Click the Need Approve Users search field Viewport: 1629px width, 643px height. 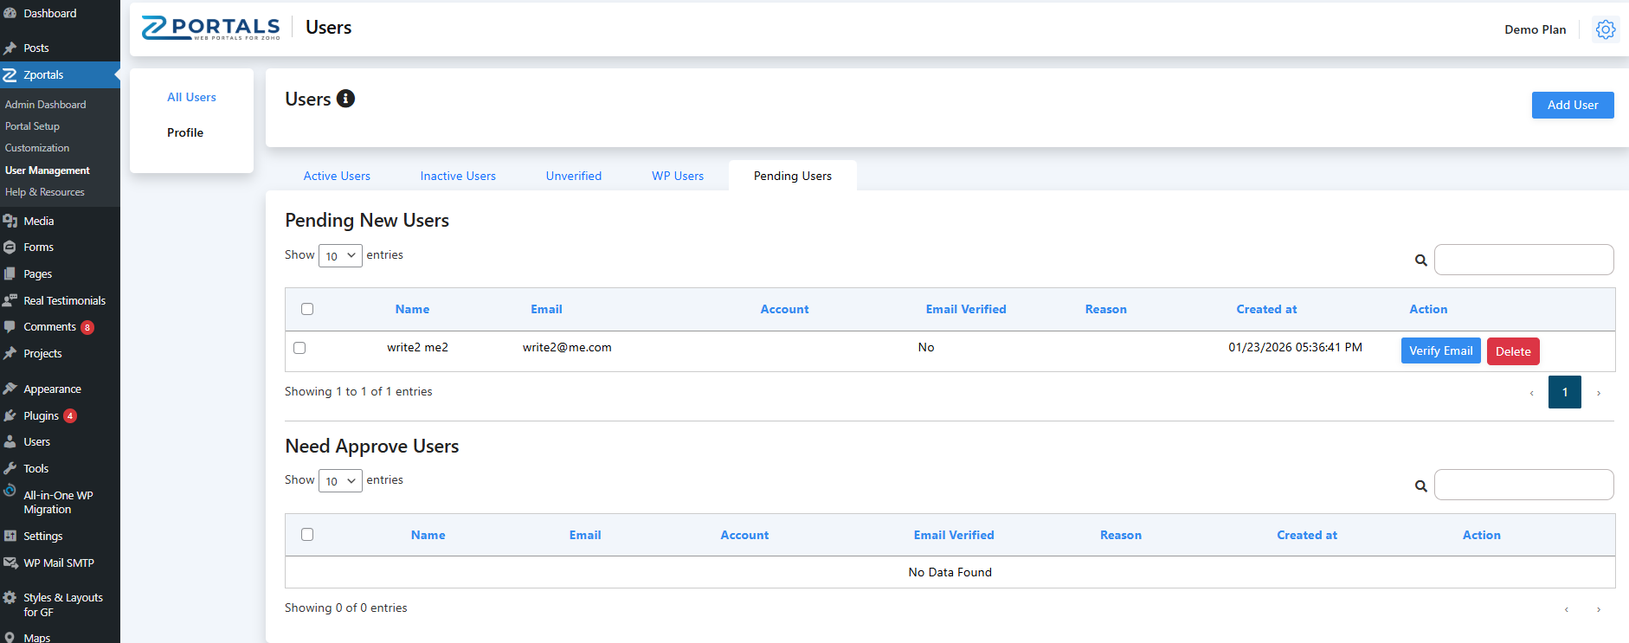pos(1523,485)
